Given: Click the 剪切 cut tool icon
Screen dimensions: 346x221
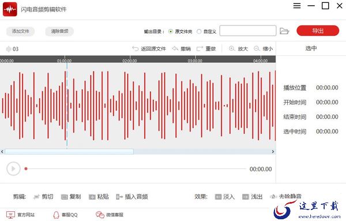Looking at the screenshot, I should (36, 197).
